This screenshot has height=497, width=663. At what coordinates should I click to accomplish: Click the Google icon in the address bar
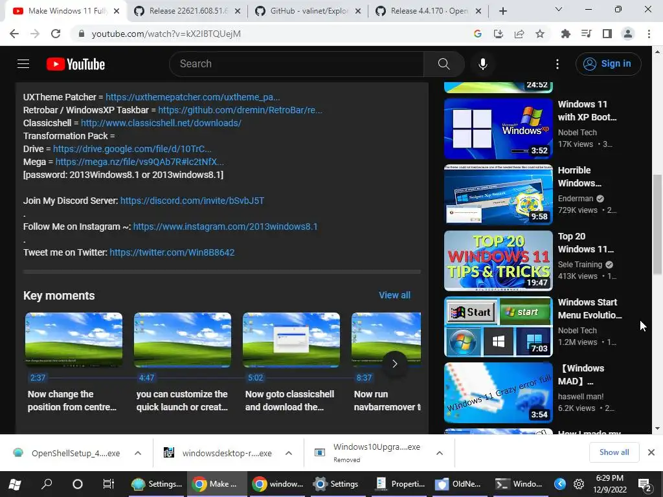478,34
